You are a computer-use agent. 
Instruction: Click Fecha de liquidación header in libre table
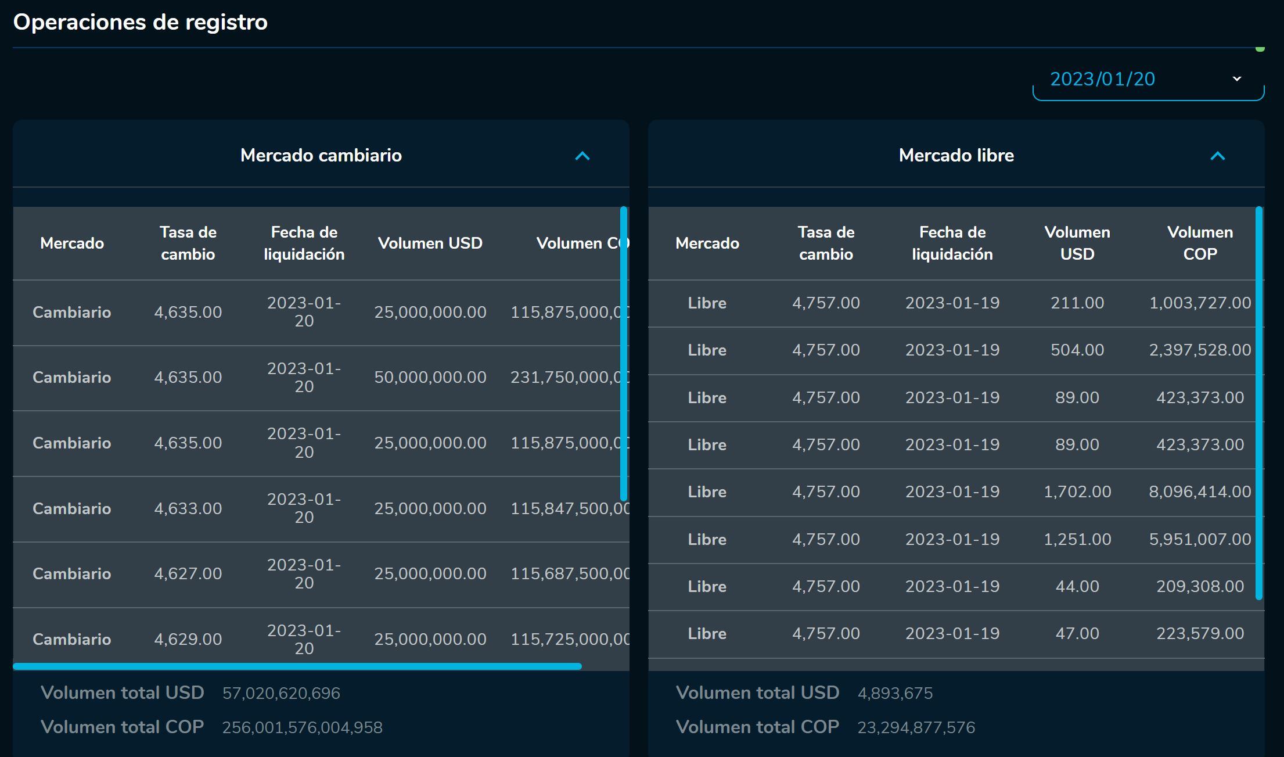pyautogui.click(x=952, y=243)
